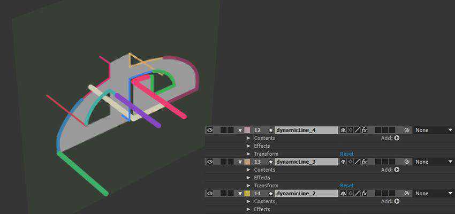The width and height of the screenshot is (455, 214).
Task: Click quality slash switch on dynamicLine_2
Action: (357, 193)
